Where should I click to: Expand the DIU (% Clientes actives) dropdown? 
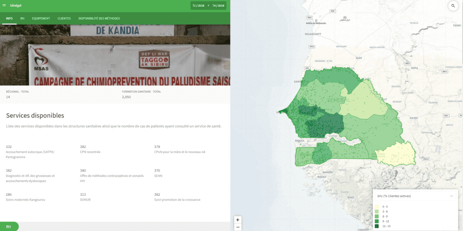coord(451,196)
